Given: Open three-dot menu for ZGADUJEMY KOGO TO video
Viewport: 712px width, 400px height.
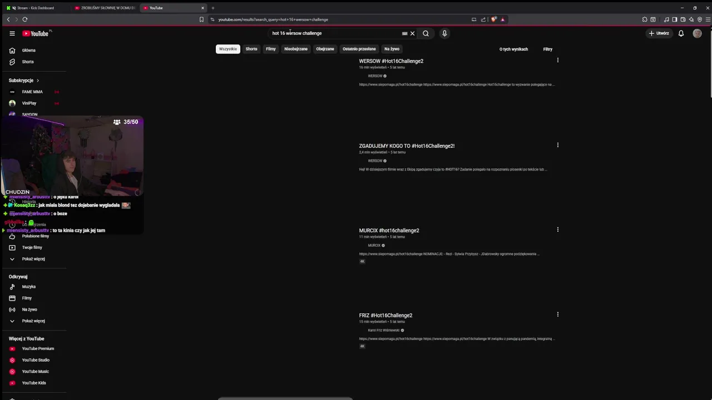Looking at the screenshot, I should click(557, 145).
